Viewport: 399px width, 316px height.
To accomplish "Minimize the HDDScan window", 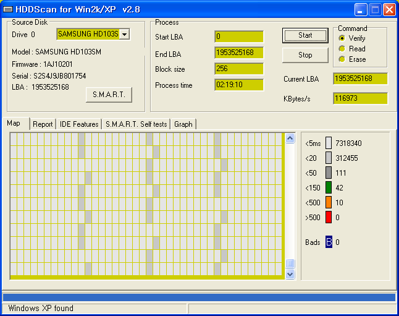I will 360,10.
